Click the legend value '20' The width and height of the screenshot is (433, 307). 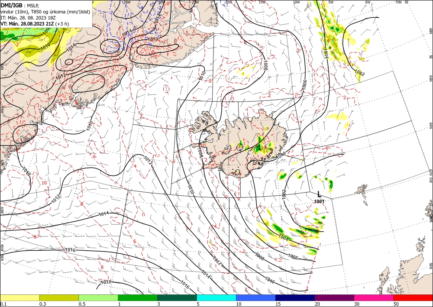pos(317,304)
